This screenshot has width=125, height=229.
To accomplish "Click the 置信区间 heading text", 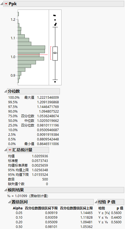I will [20, 202].
